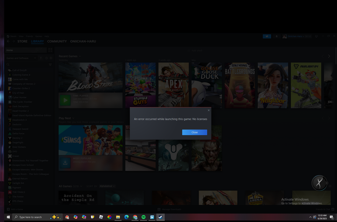This screenshot has width=337, height=222.
Task: Open File Explorer from the taskbar
Action: pos(118,217)
